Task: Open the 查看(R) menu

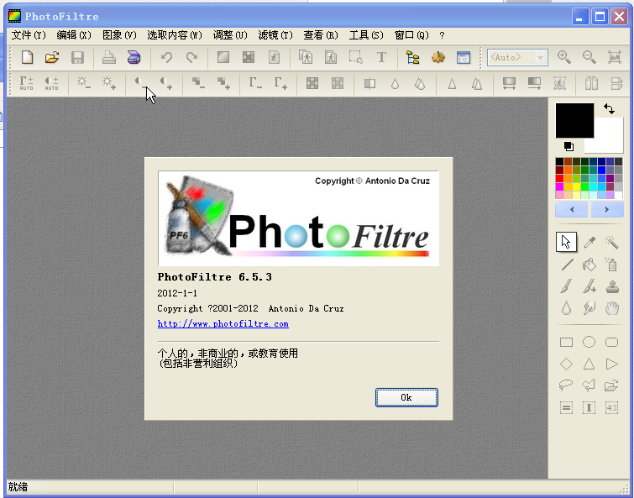Action: click(321, 35)
